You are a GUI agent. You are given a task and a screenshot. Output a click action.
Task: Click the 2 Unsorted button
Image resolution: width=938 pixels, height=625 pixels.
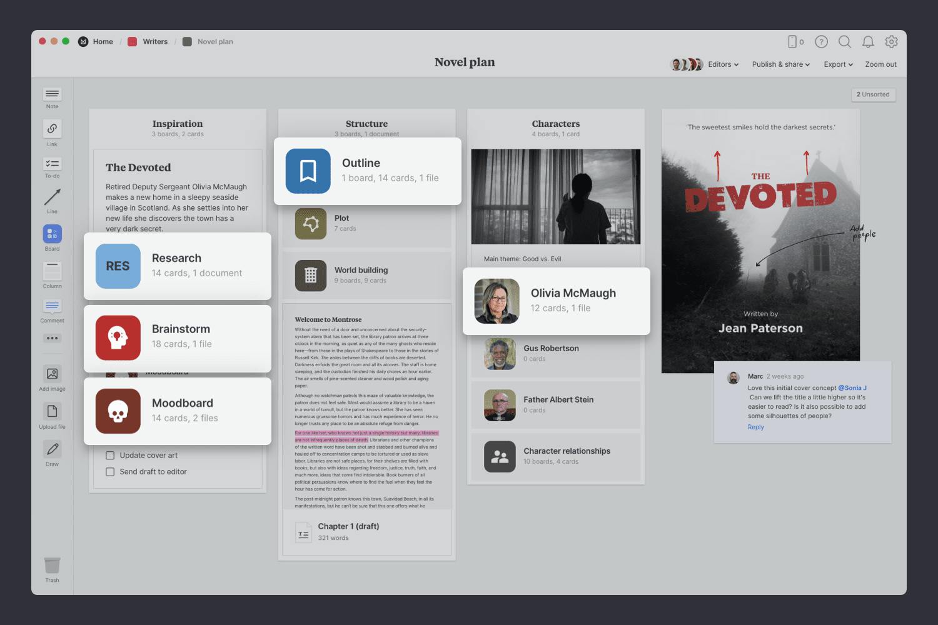[873, 94]
